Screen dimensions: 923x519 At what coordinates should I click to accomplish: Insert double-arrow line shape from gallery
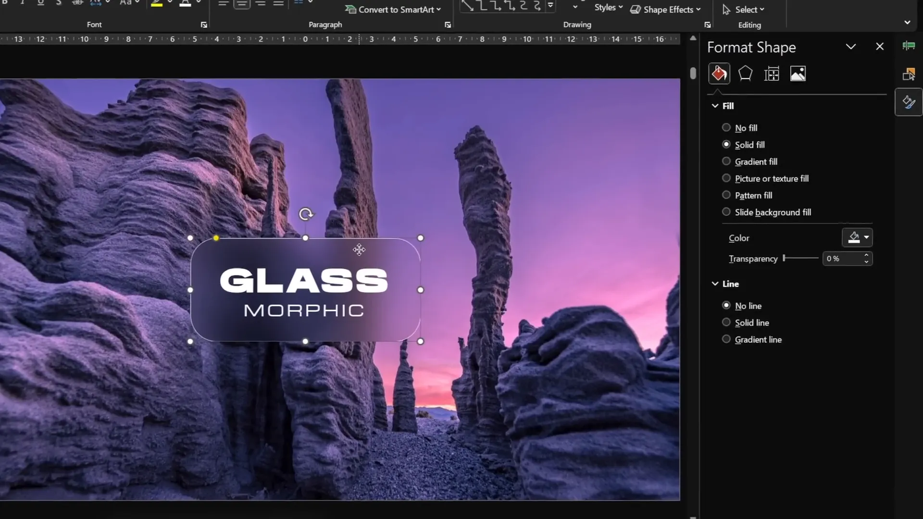tap(467, 5)
